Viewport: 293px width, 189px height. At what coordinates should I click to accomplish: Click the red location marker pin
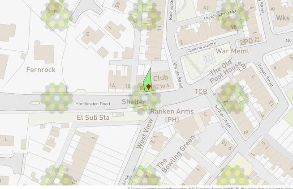click(x=149, y=87)
